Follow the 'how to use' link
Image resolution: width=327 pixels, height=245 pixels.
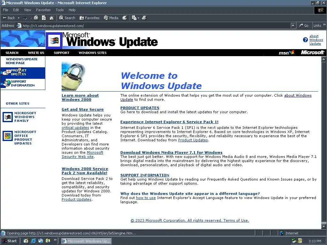[146, 198]
